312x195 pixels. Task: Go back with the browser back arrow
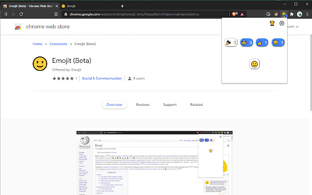pyautogui.click(x=5, y=14)
